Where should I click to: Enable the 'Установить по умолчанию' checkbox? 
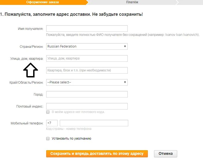[48, 139]
